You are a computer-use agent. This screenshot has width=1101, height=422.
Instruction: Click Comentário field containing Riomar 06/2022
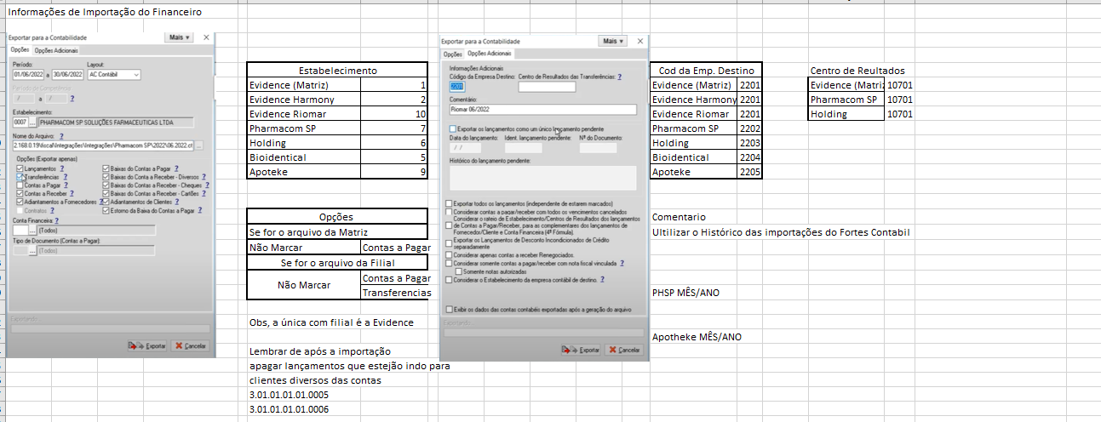coord(543,109)
